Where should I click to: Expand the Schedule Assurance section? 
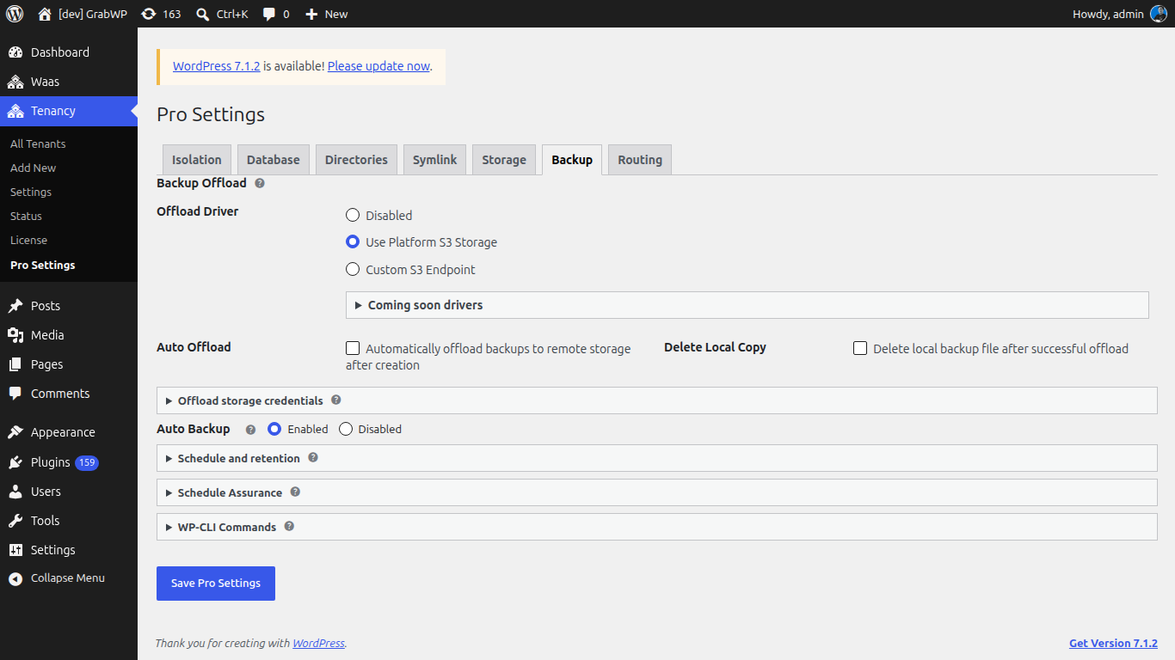(656, 492)
